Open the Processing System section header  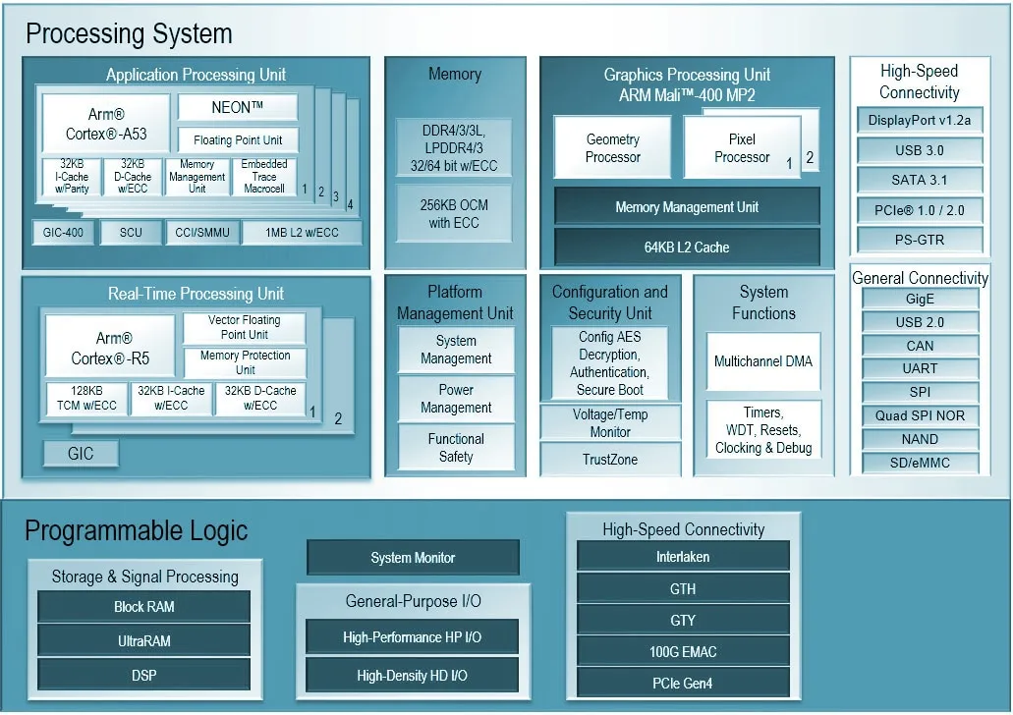129,33
